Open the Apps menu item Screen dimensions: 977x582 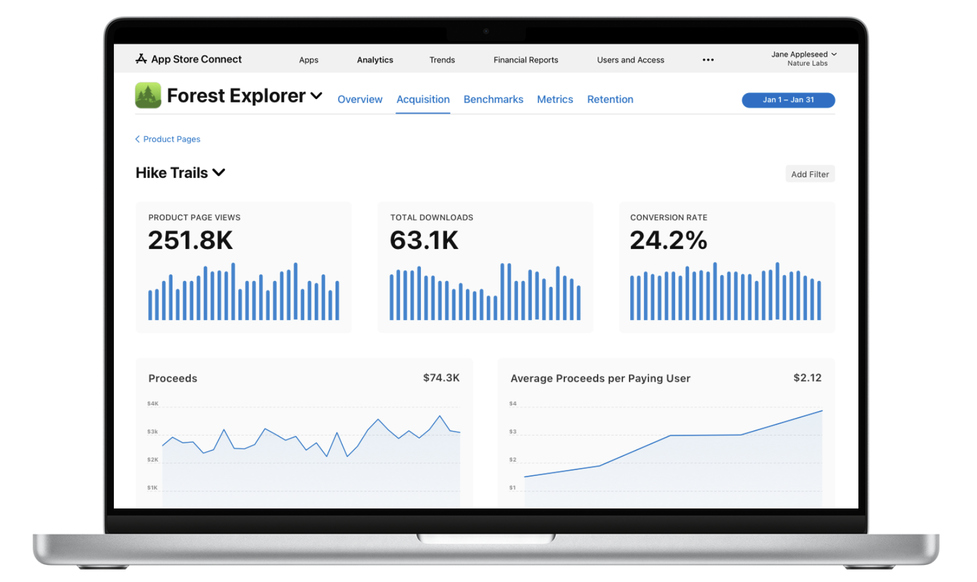pyautogui.click(x=308, y=60)
